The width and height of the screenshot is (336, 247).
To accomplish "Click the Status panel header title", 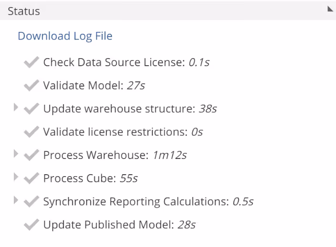I will click(x=24, y=11).
